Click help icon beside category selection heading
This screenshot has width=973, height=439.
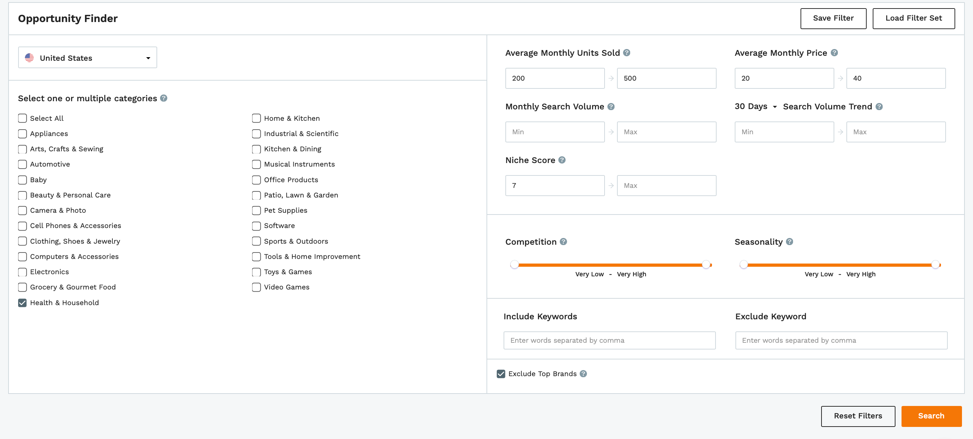pyautogui.click(x=164, y=98)
